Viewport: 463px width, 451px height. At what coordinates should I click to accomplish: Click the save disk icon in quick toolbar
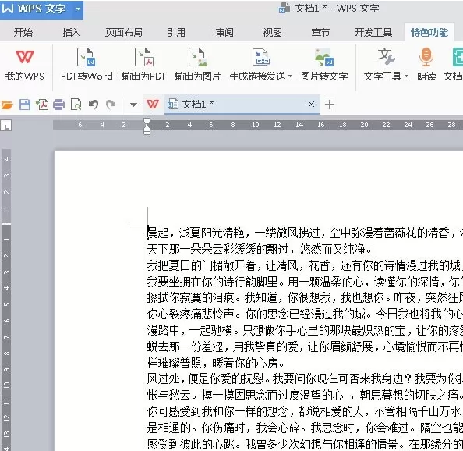25,105
